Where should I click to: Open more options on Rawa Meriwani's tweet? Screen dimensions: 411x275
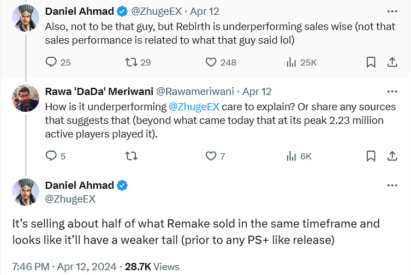click(392, 91)
